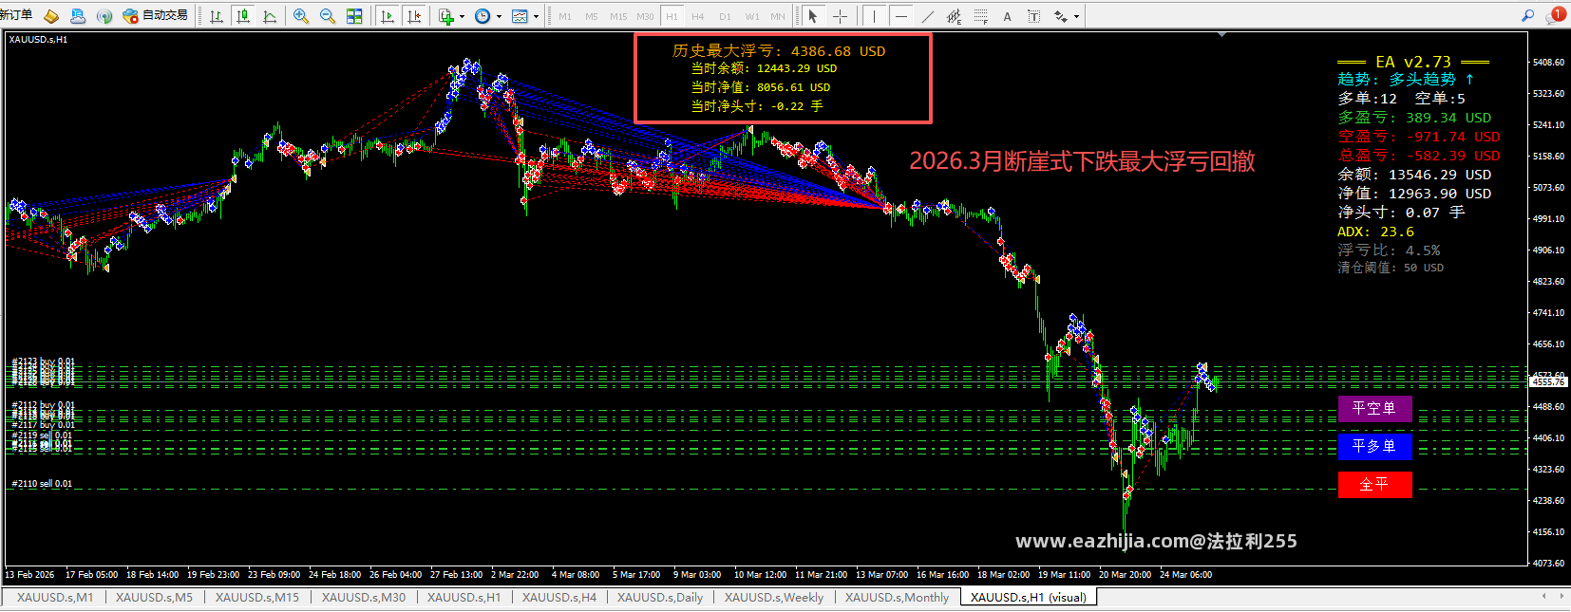Click the chart shift triangle marker at top

[x=1222, y=34]
